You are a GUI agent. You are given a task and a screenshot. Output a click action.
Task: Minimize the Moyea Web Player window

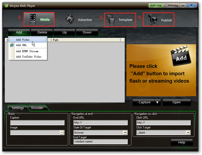point(183,5)
